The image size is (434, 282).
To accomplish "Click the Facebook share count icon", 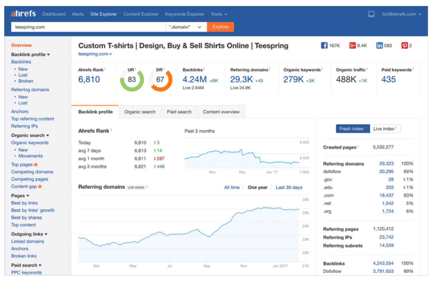I will pyautogui.click(x=324, y=46).
